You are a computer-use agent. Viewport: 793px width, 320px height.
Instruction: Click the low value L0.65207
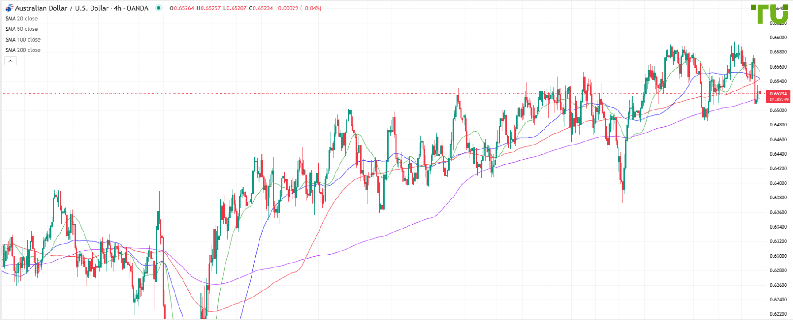pyautogui.click(x=234, y=8)
